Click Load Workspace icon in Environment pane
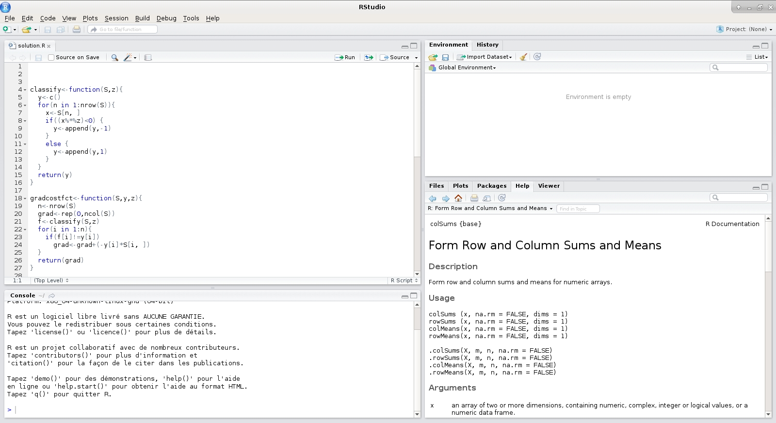 pos(433,57)
